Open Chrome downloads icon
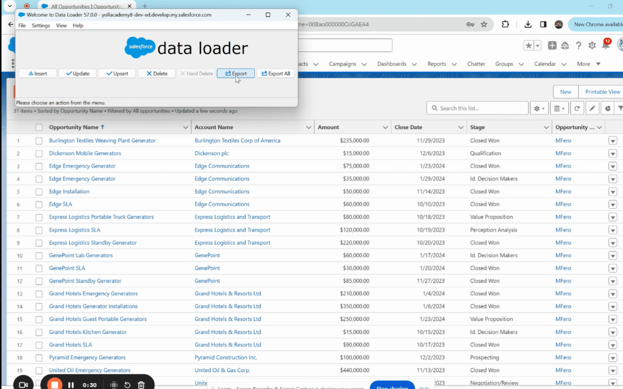The height and width of the screenshot is (389, 623). click(x=528, y=24)
